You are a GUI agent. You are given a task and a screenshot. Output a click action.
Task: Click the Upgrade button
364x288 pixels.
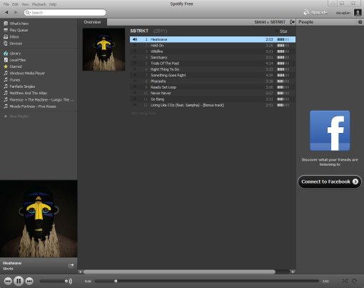click(315, 12)
